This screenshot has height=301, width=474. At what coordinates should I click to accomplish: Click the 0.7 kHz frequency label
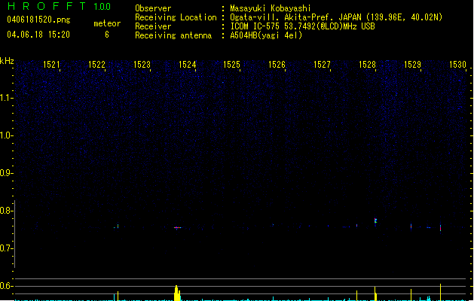tap(6, 248)
